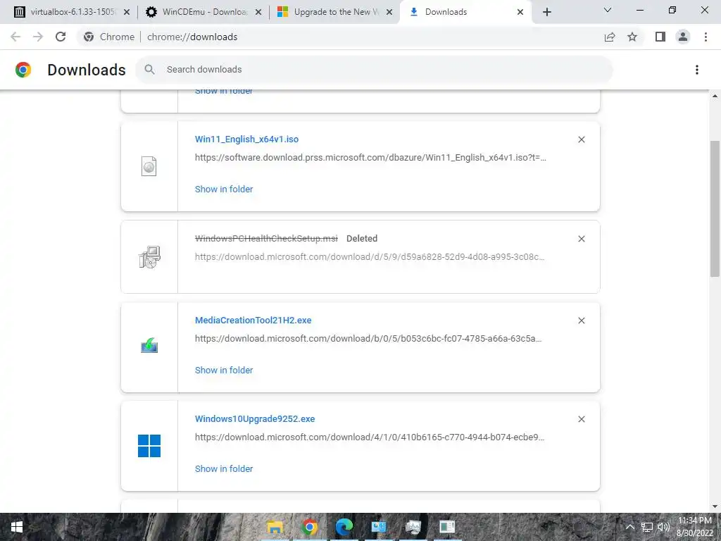Click the search magnifier icon in downloads

tap(149, 70)
